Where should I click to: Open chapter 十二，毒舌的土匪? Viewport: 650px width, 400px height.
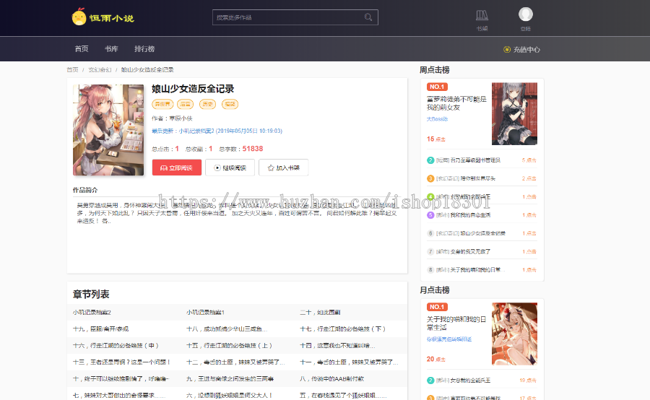pos(235,362)
